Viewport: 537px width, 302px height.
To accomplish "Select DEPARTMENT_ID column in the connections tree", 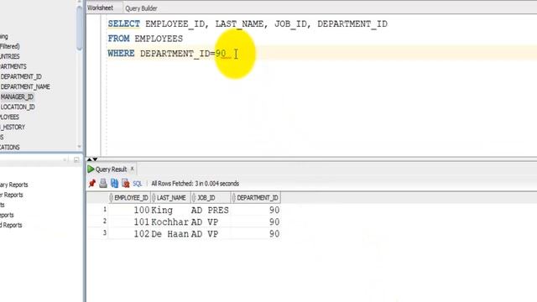I will (21, 76).
